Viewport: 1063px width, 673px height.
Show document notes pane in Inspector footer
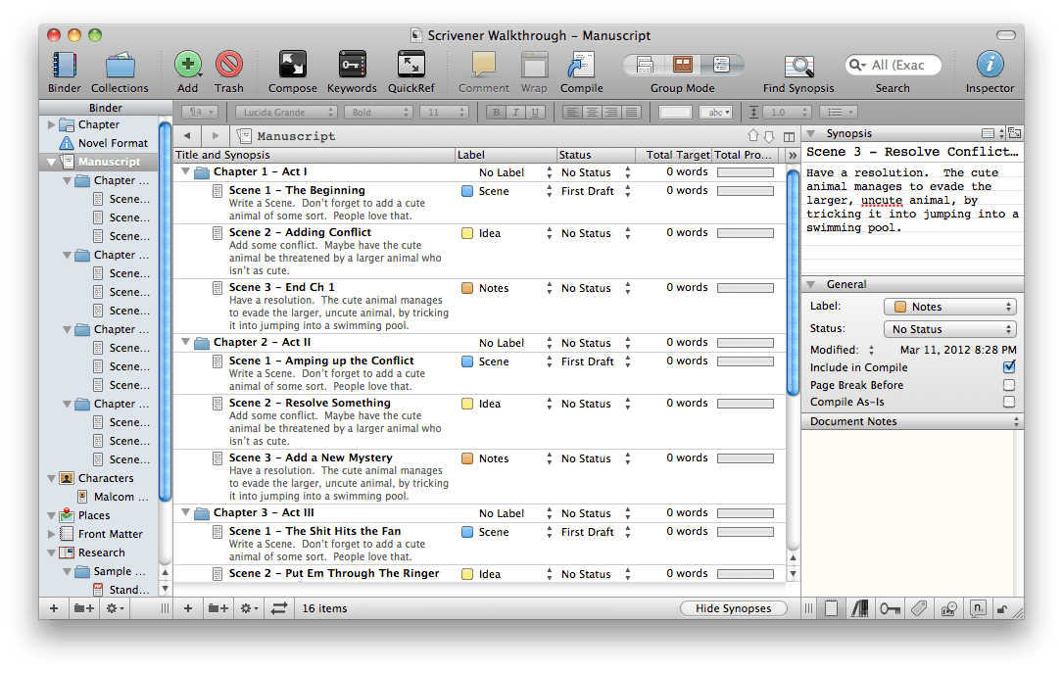(831, 608)
